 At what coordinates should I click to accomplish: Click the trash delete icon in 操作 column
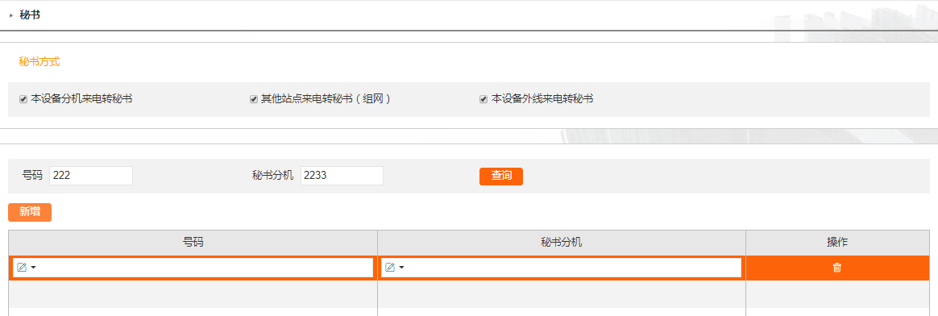pos(837,268)
